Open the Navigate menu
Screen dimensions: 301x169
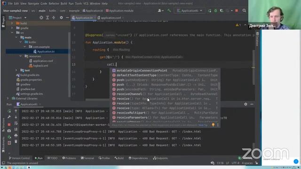[33, 3]
